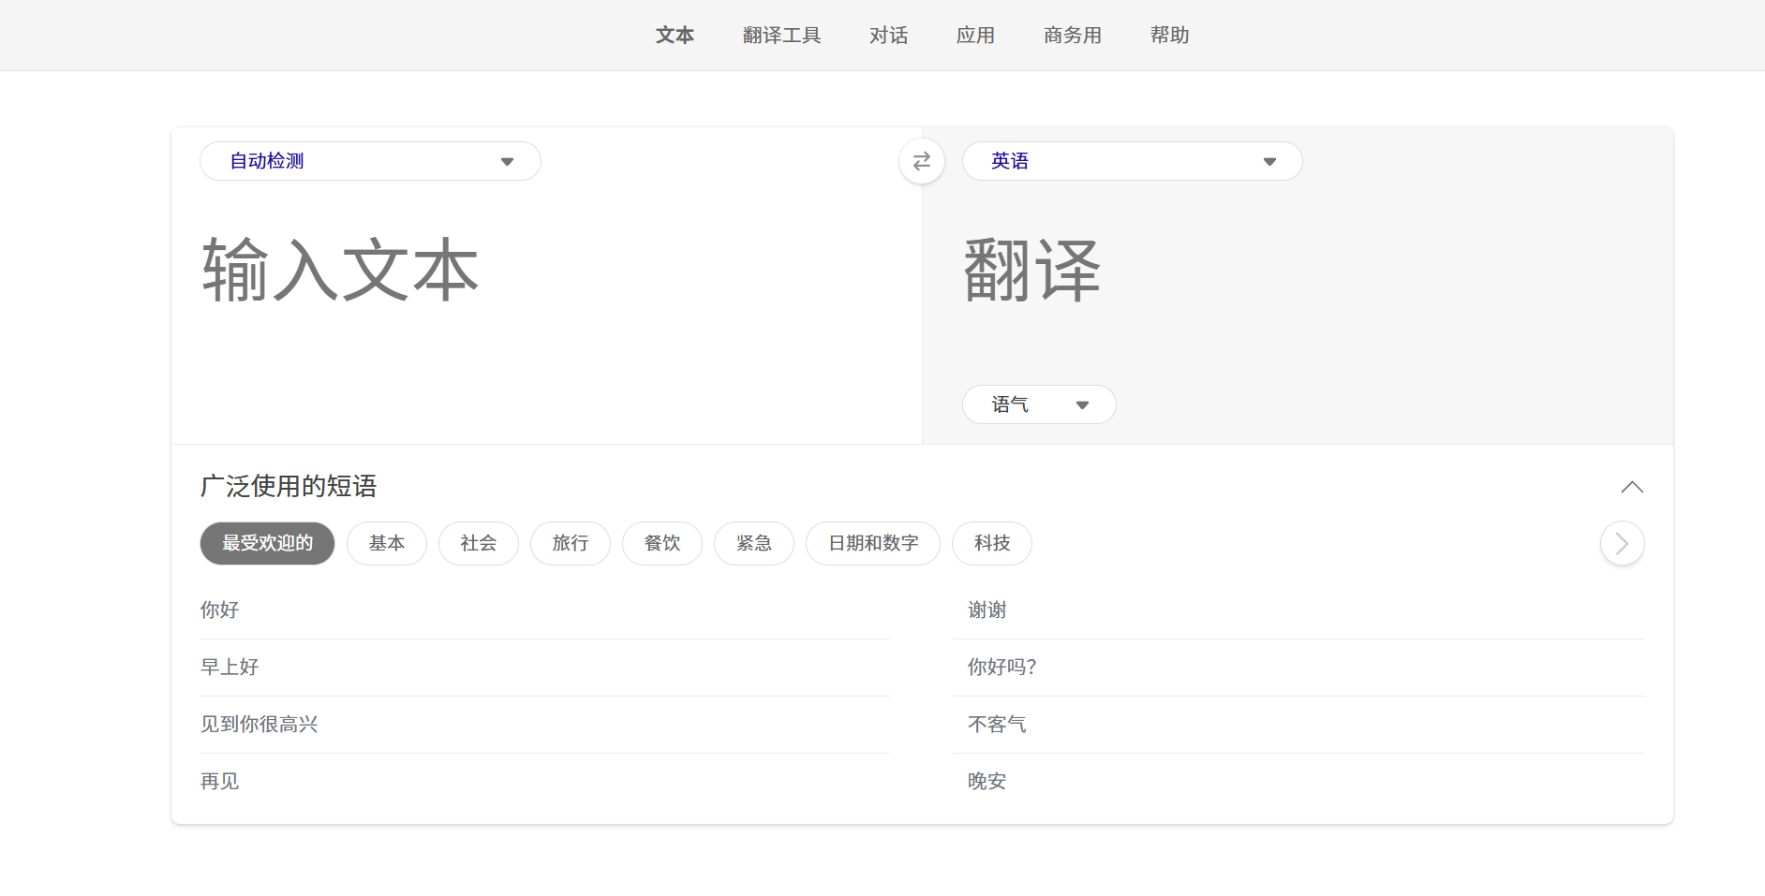Pick the 日期和数字 category chip
Screen dimensions: 1765x896
pos(872,543)
